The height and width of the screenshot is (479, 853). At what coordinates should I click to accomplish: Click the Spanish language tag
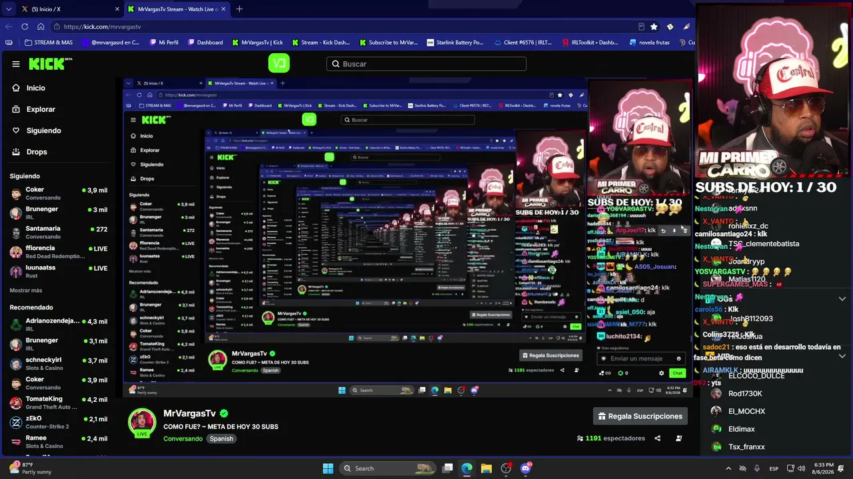(x=221, y=438)
